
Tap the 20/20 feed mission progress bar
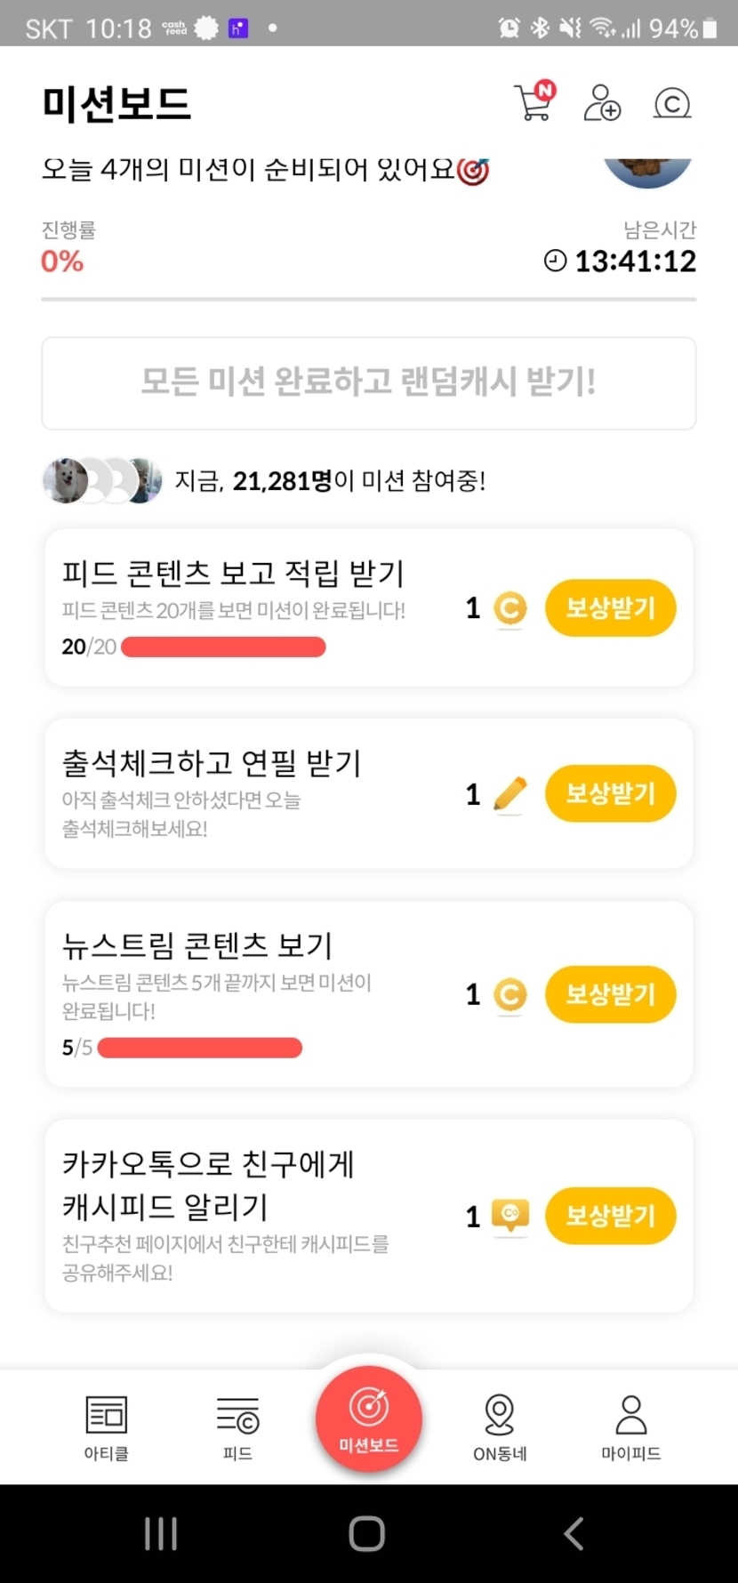pyautogui.click(x=223, y=647)
